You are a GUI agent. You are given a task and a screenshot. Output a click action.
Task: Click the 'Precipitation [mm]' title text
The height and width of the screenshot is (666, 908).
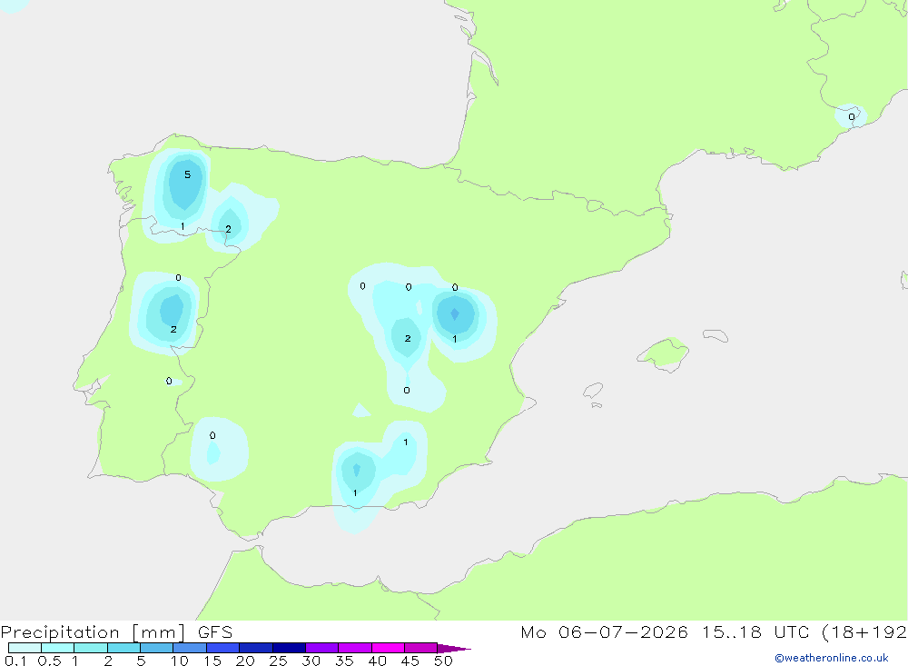93,632
